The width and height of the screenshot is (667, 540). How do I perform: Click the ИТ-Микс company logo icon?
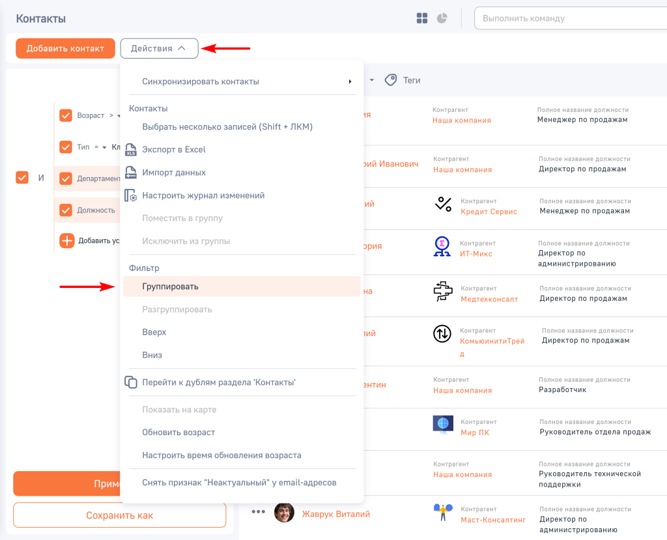point(442,246)
